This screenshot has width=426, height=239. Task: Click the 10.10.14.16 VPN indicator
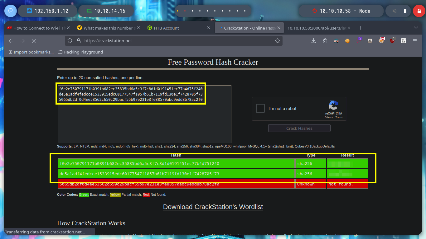tap(106, 11)
